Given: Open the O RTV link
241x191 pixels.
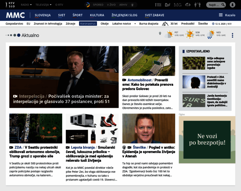Looking at the screenshot, I should pyautogui.click(x=59, y=5).
